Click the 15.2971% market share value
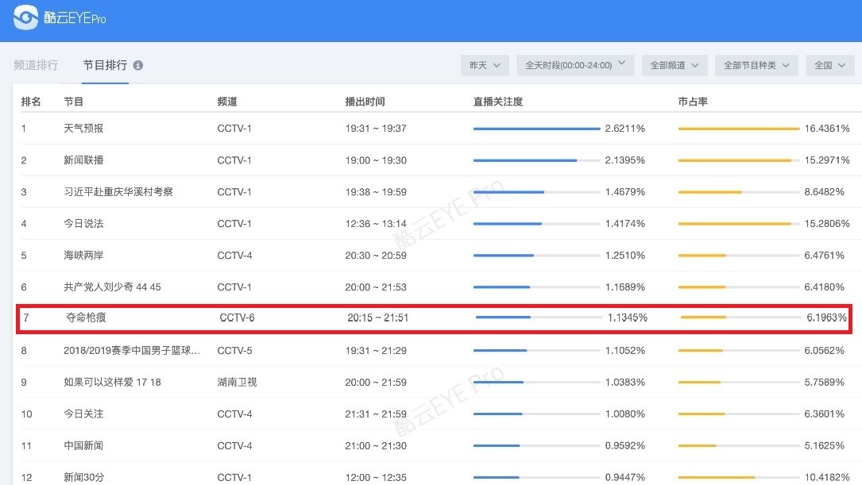 827,160
